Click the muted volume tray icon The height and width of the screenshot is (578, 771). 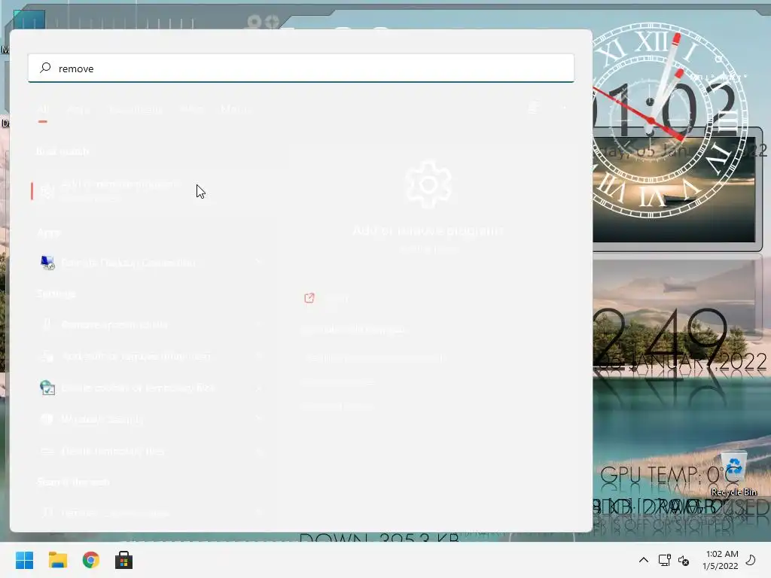684,560
